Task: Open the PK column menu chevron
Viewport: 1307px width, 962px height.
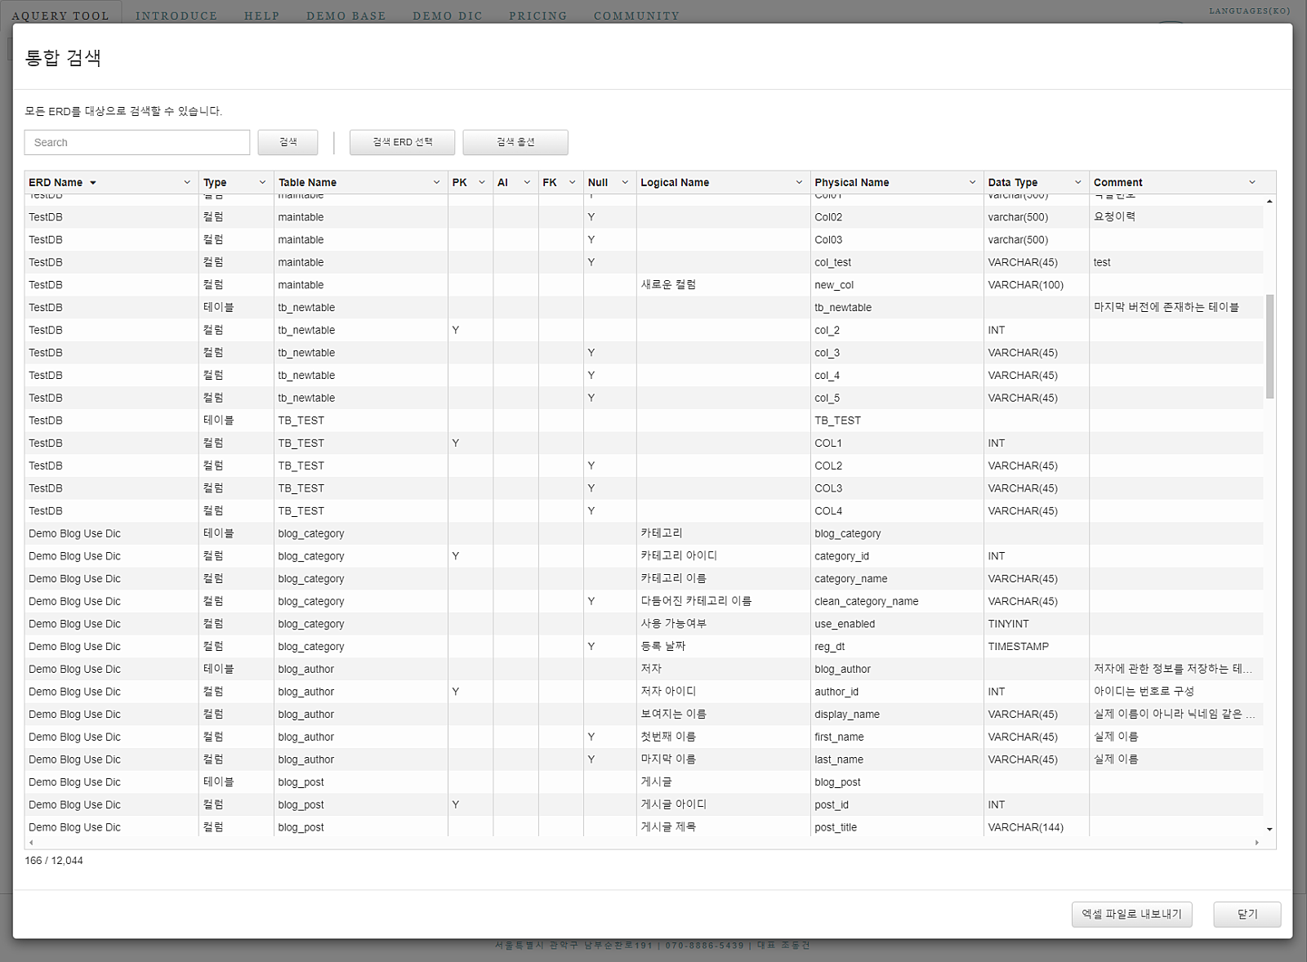Action: tap(482, 183)
